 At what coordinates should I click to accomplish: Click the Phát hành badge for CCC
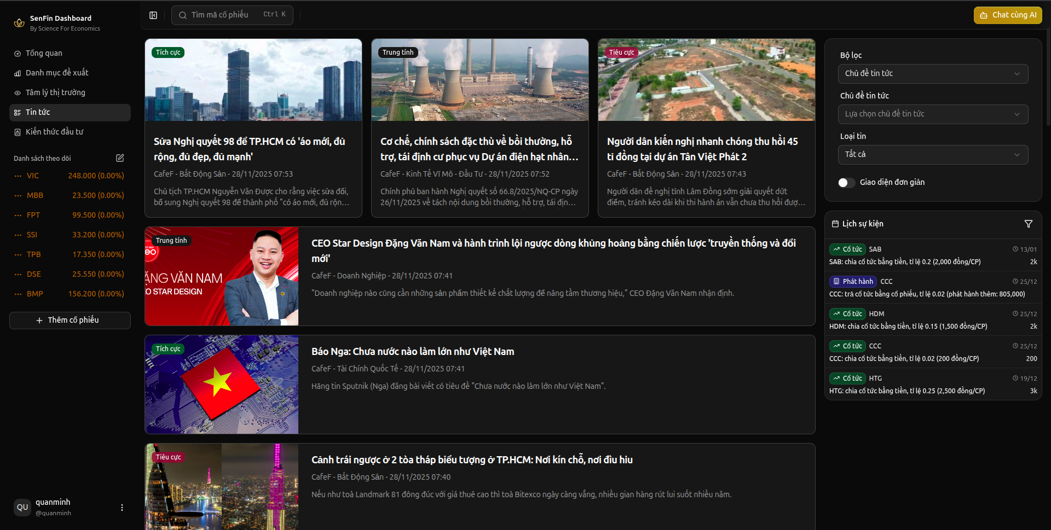853,281
